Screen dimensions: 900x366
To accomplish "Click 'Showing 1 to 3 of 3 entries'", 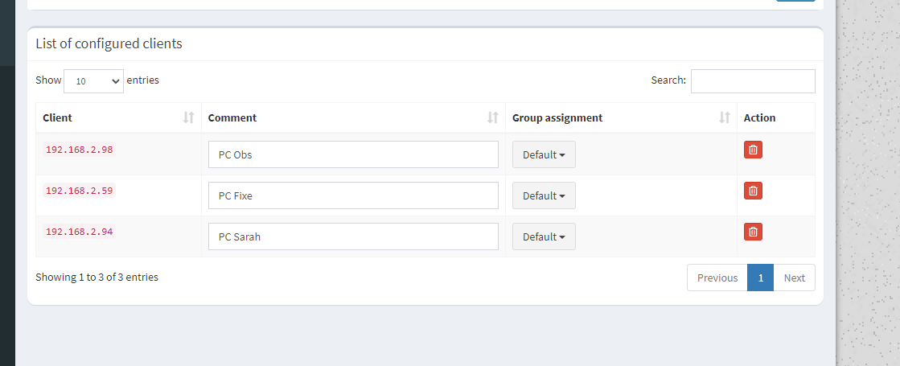I will click(x=97, y=277).
